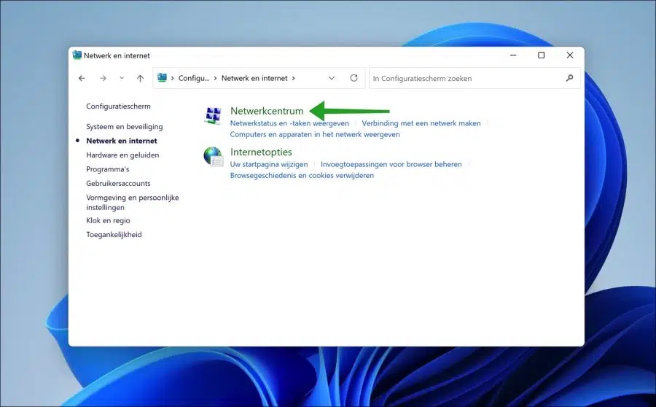Select the Netwerk en internet breadcrumb

pos(254,78)
